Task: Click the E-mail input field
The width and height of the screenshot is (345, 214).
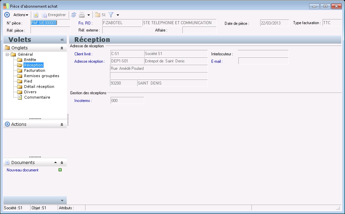Action: click(264, 61)
